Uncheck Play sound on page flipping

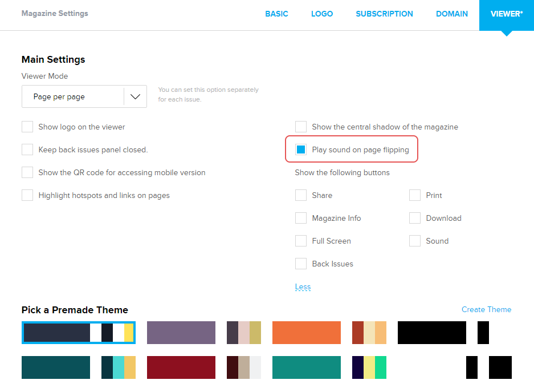pyautogui.click(x=301, y=149)
